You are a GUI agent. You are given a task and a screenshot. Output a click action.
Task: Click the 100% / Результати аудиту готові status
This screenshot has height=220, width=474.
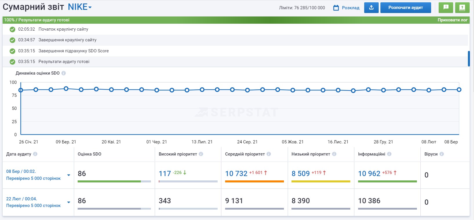pos(37,20)
